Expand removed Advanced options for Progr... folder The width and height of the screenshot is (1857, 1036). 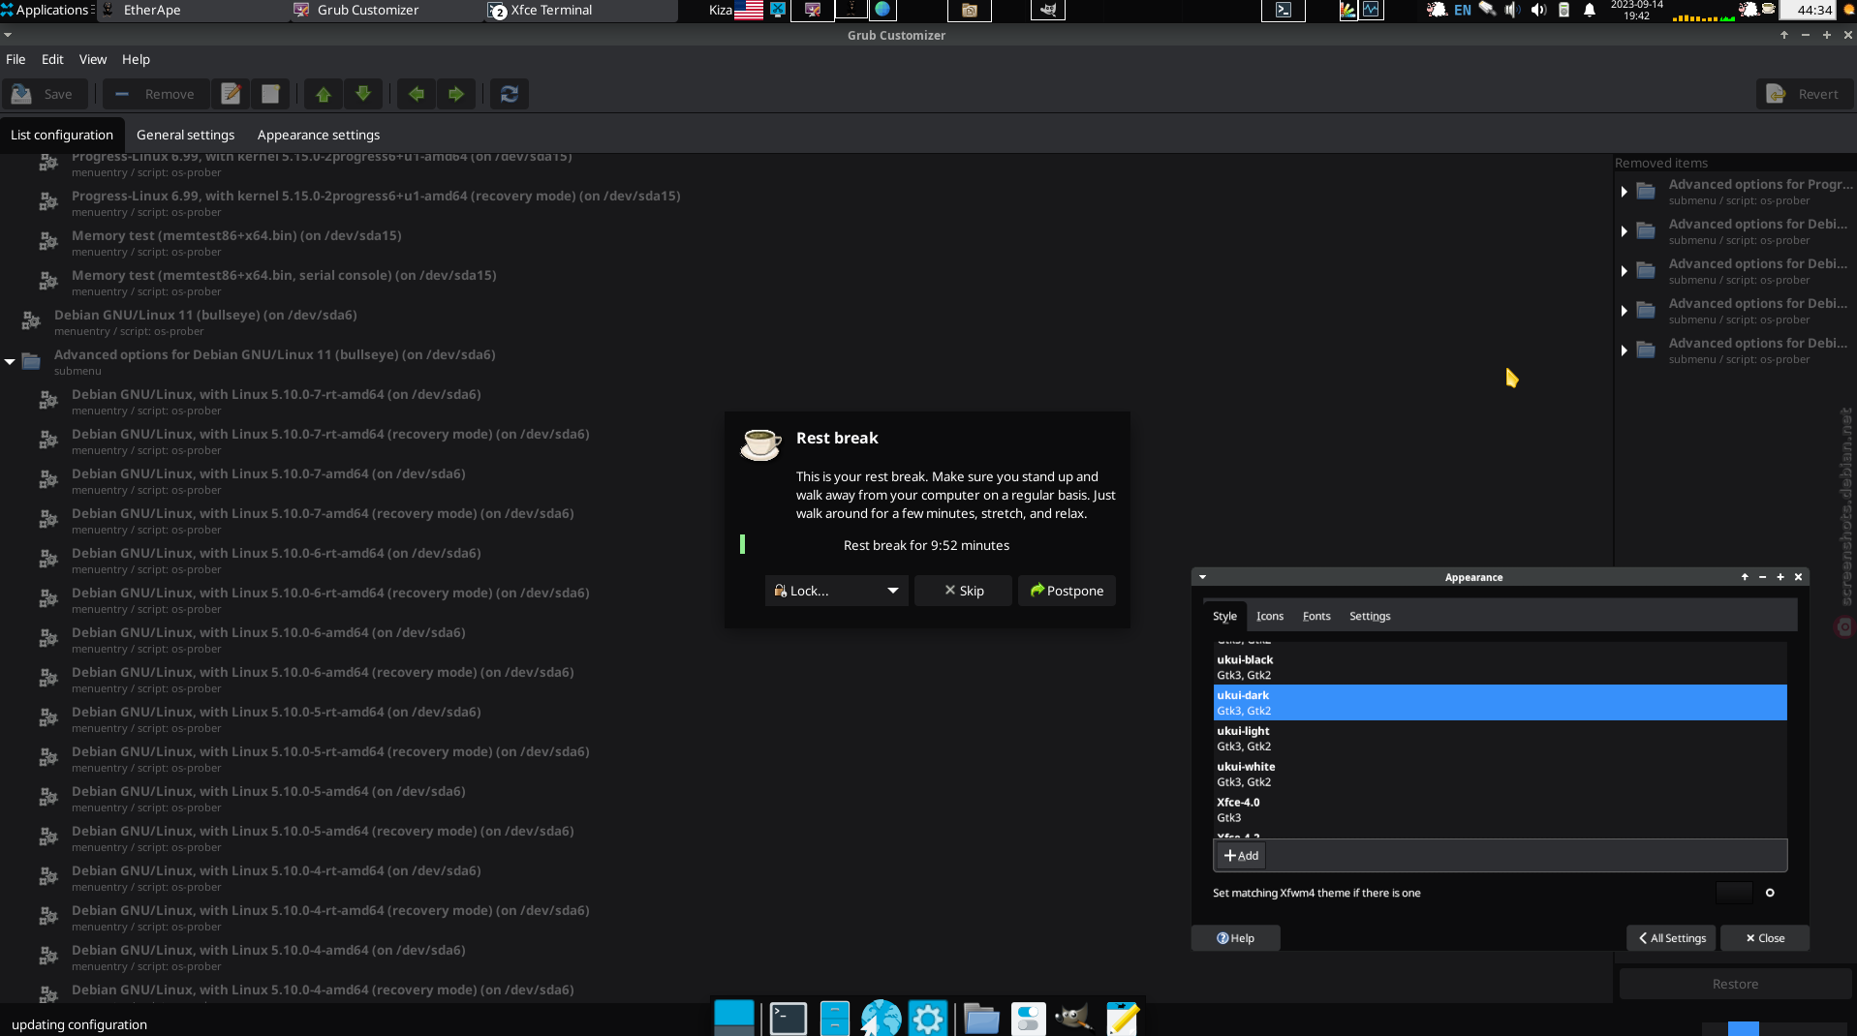[1624, 192]
